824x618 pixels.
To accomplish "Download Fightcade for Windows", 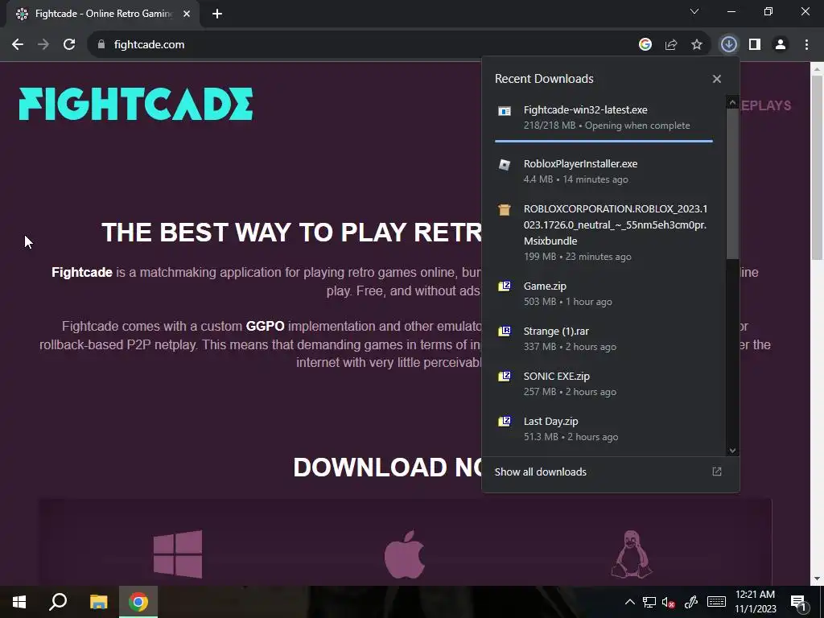I will (x=178, y=554).
